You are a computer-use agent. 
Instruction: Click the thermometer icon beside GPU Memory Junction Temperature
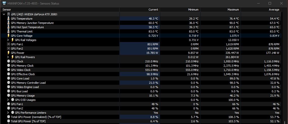point(8,23)
